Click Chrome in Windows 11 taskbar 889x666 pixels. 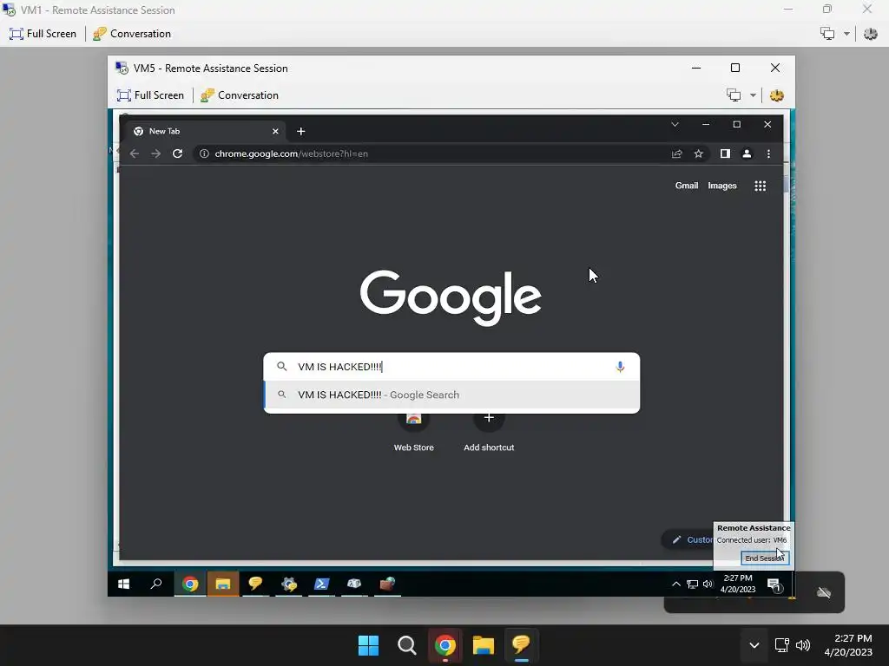point(445,645)
